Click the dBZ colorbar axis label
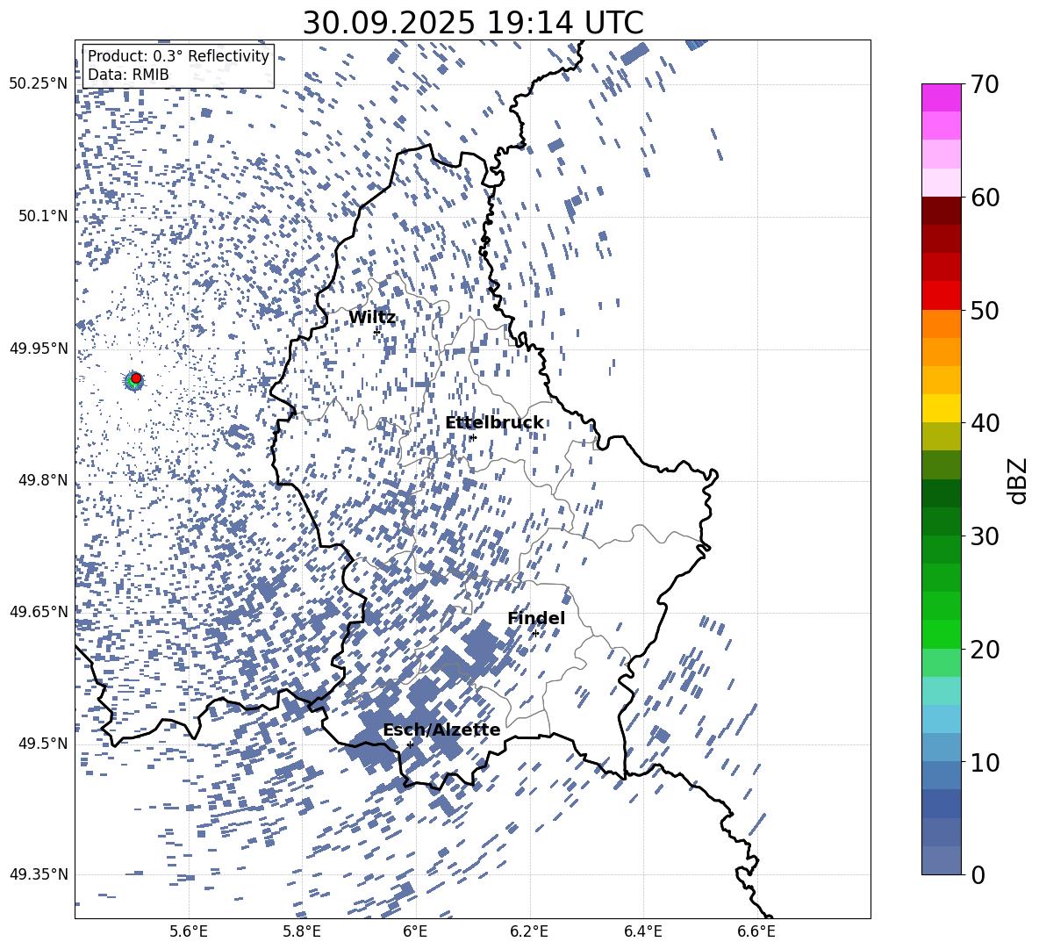The image size is (1039, 949). tap(1016, 480)
